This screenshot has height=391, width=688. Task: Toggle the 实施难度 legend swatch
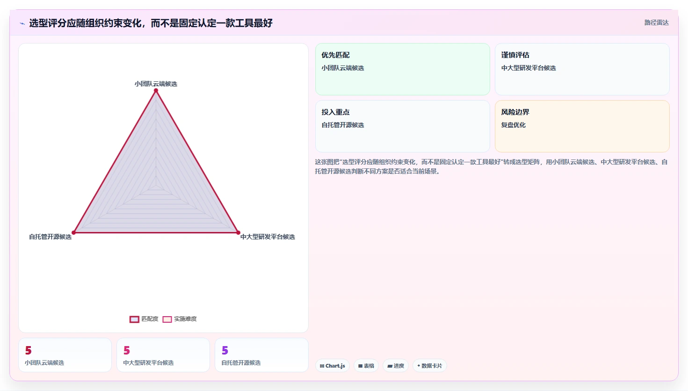(167, 319)
